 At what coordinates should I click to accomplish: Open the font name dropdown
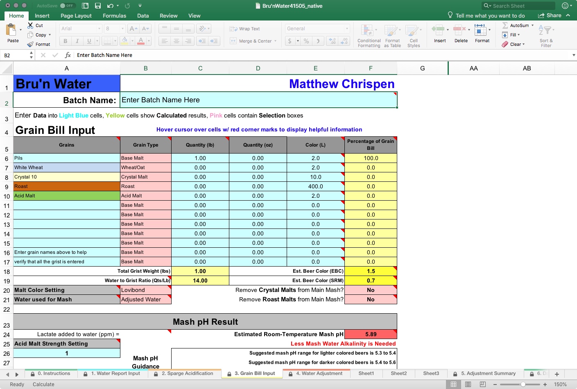tap(80, 29)
